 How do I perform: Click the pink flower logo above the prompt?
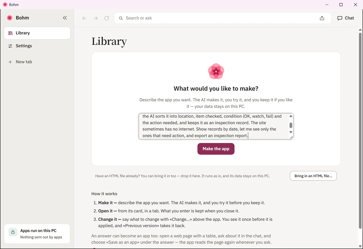(216, 71)
